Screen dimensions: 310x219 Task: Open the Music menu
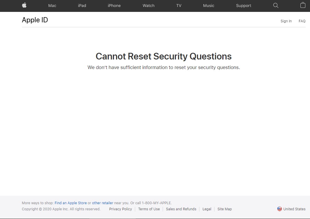point(209,6)
